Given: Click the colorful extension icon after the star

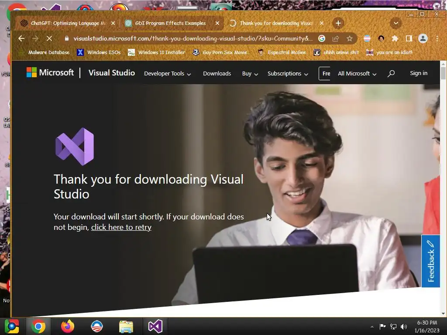Looking at the screenshot, I should pyautogui.click(x=367, y=38).
